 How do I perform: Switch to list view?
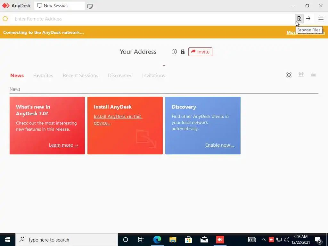[313, 75]
